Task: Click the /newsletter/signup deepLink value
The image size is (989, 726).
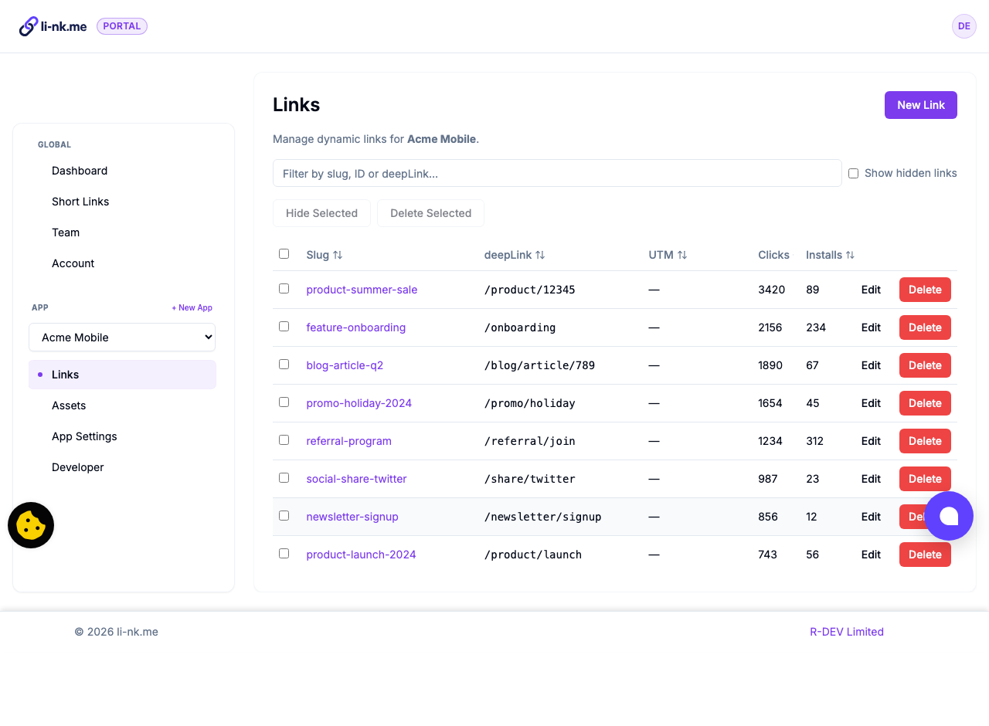Action: click(543, 517)
